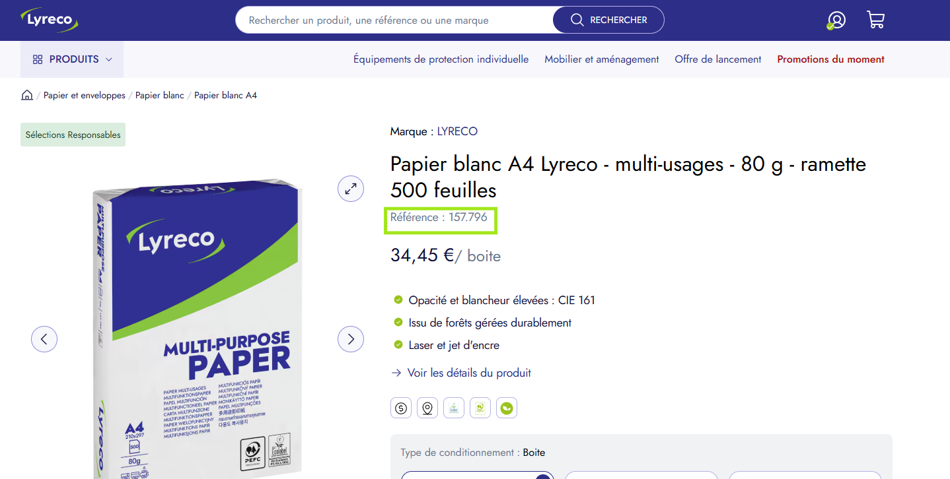Click the EU Ecolabel badge
This screenshot has width=950, height=479.
coord(454,408)
